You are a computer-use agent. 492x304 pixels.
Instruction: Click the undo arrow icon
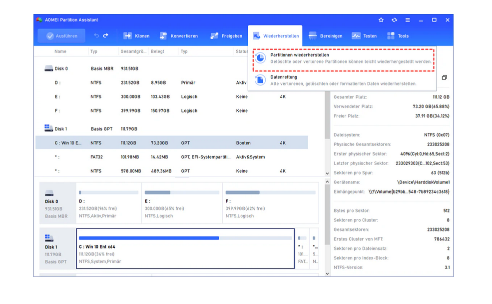click(x=96, y=36)
